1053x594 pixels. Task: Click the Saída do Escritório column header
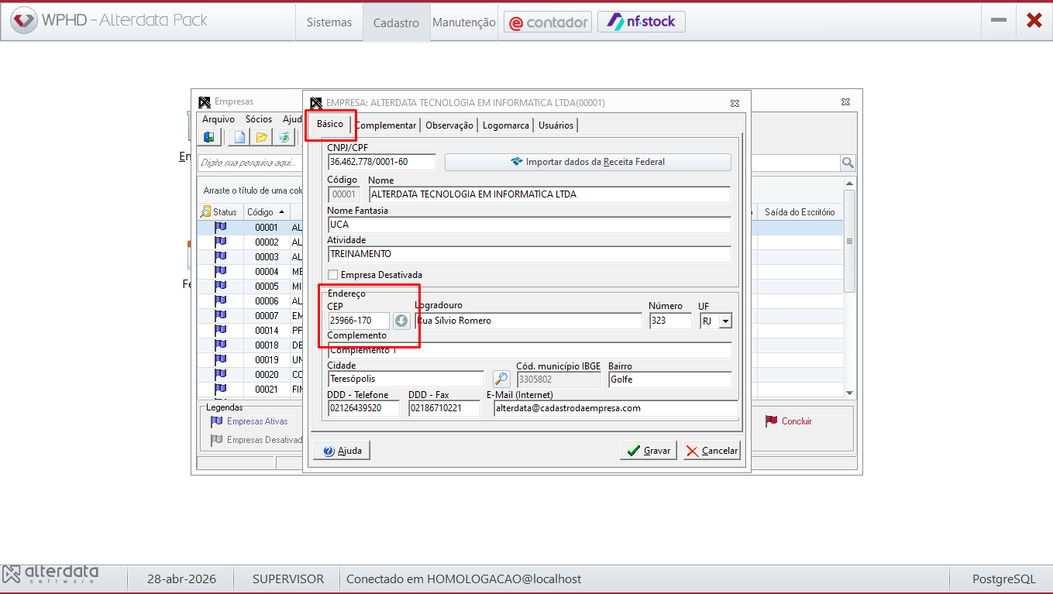coord(800,212)
